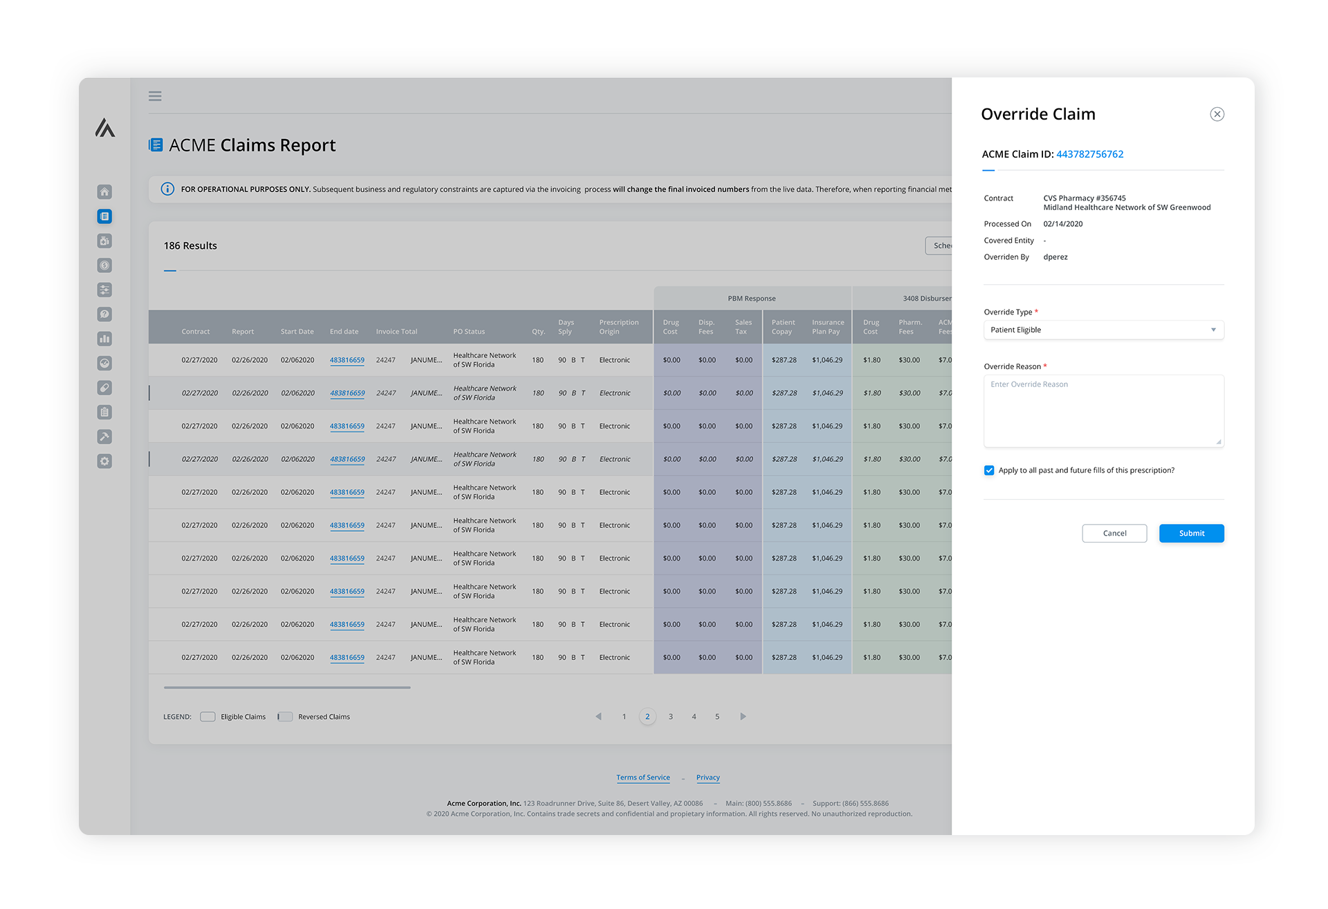Image resolution: width=1328 pixels, height=909 pixels.
Task: Go to results page 4 via pagination
Action: pos(694,716)
